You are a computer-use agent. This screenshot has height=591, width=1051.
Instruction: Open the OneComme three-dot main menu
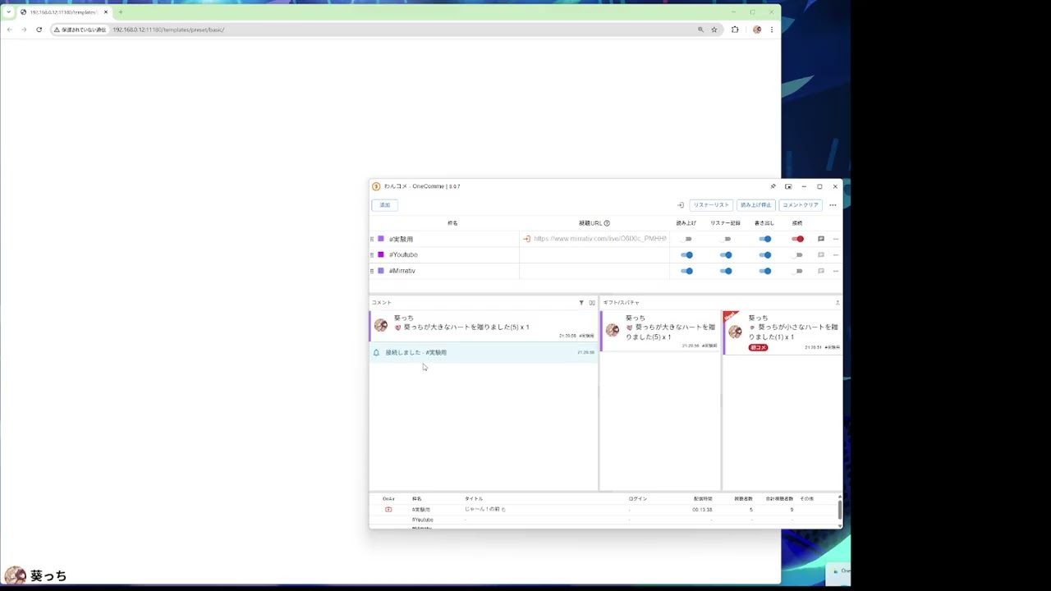click(833, 205)
